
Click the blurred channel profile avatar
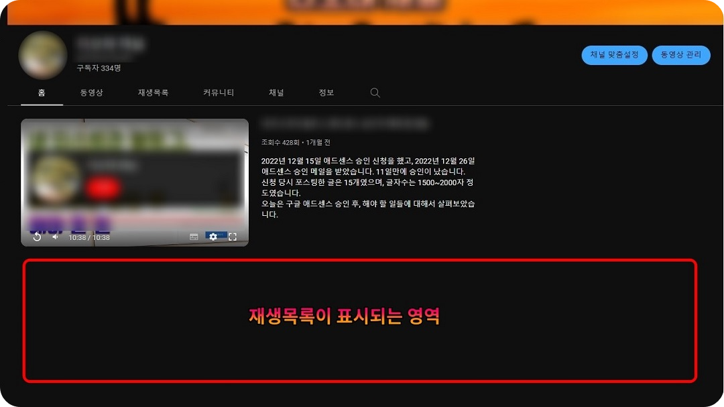[x=42, y=55]
